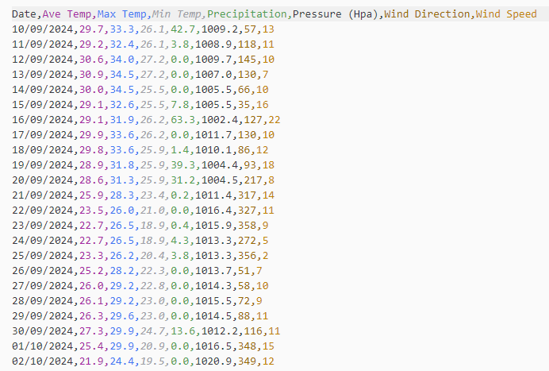
Task: Click the Date header text
Action: click(x=25, y=14)
